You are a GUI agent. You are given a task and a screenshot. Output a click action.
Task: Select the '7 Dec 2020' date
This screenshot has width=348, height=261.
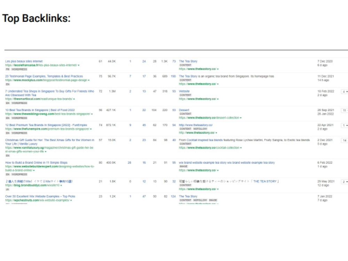click(325, 61)
